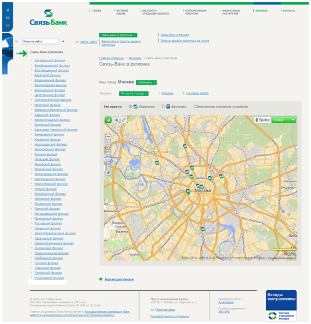
Task: Select the ruler measure tool on the map
Action: [x=123, y=119]
